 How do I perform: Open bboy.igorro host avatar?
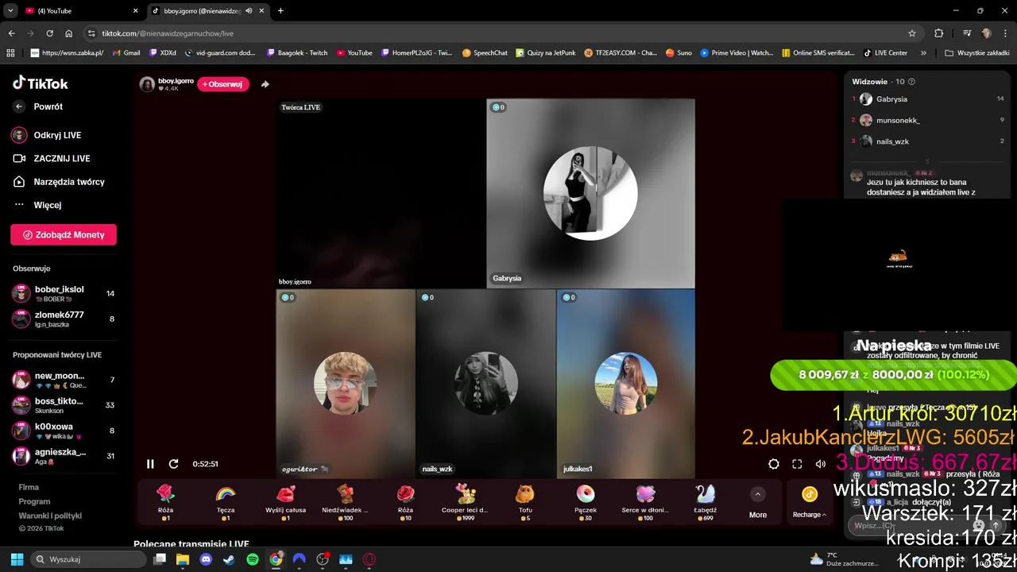click(x=147, y=84)
